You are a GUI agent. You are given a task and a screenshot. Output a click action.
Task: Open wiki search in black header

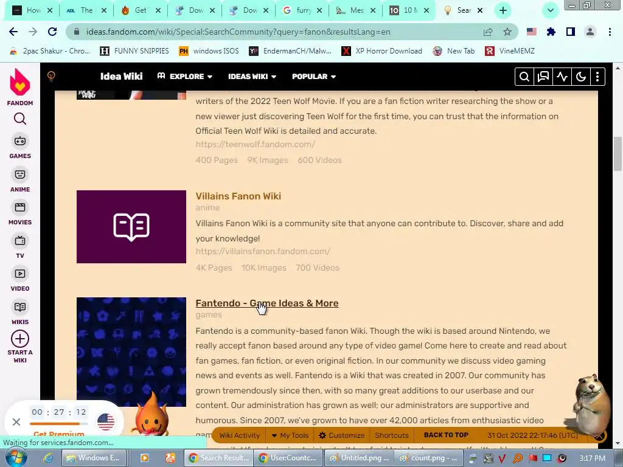point(524,77)
